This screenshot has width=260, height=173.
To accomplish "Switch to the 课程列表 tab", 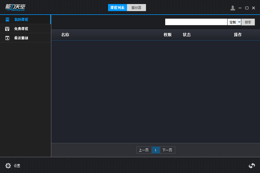I will tap(117, 8).
